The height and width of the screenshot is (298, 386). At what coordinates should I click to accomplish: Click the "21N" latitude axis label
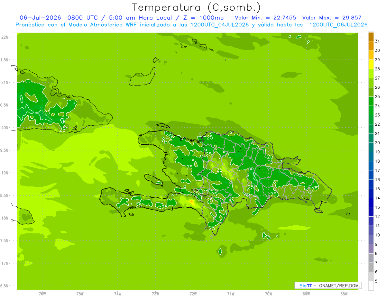(x=5, y=83)
